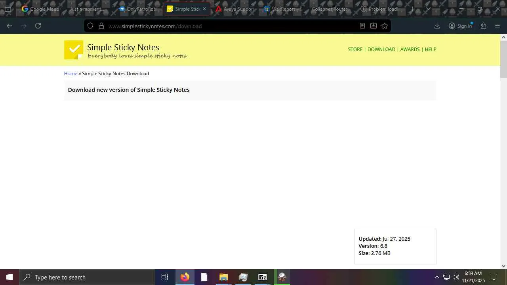Open the volume control tray icon
Viewport: 507px width, 285px height.
pos(456,277)
